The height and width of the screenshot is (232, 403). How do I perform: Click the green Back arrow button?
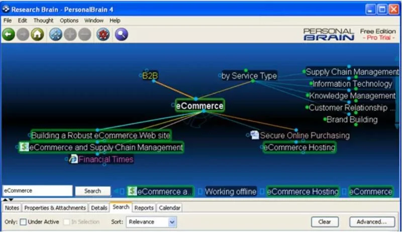[9, 34]
